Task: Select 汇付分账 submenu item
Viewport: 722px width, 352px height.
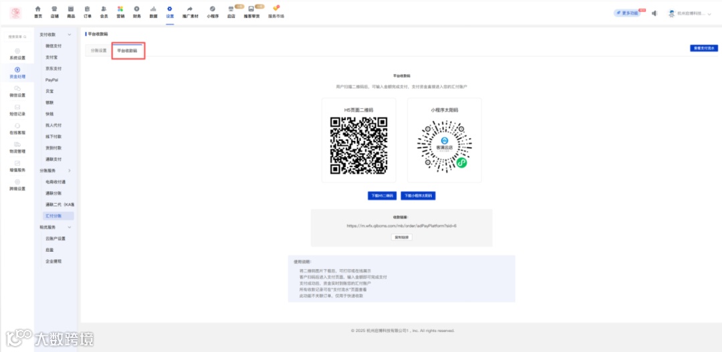Action: pyautogui.click(x=58, y=216)
